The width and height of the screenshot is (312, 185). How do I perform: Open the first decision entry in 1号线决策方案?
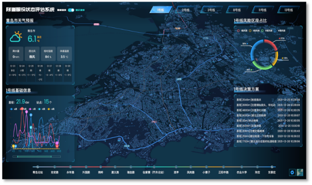coord(268,100)
